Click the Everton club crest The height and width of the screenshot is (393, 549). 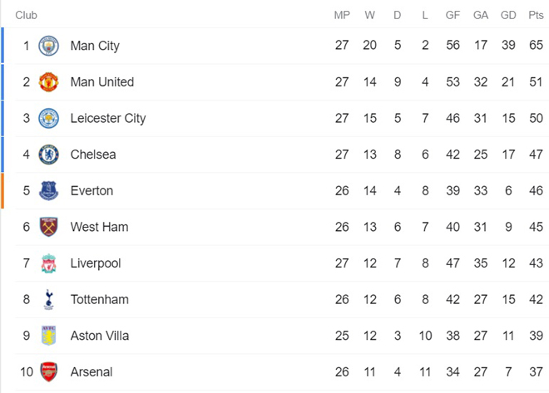49,191
